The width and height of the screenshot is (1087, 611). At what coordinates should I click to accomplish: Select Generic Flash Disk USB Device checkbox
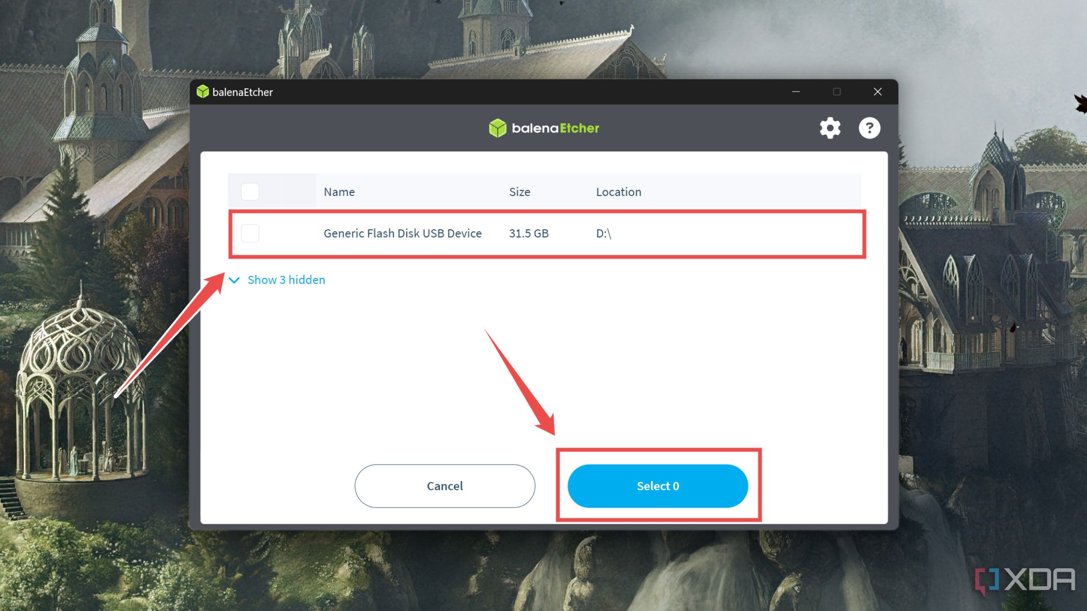pos(250,233)
